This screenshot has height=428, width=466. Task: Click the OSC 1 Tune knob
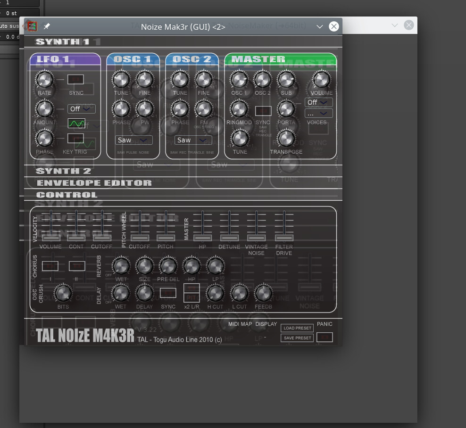[121, 80]
